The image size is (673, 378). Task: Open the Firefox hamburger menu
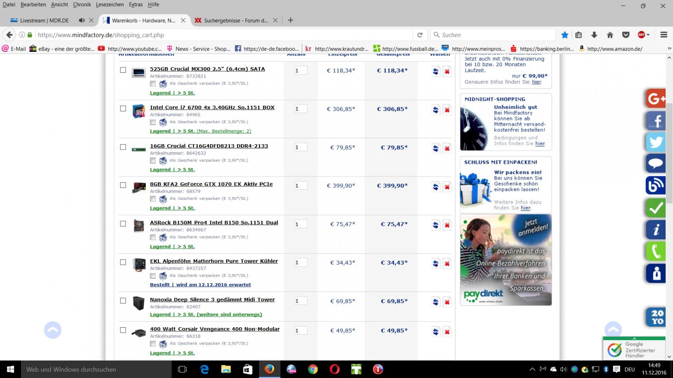[x=664, y=35]
